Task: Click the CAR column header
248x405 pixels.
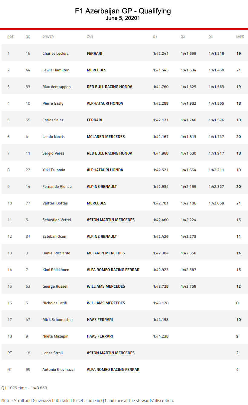Action: [x=90, y=37]
